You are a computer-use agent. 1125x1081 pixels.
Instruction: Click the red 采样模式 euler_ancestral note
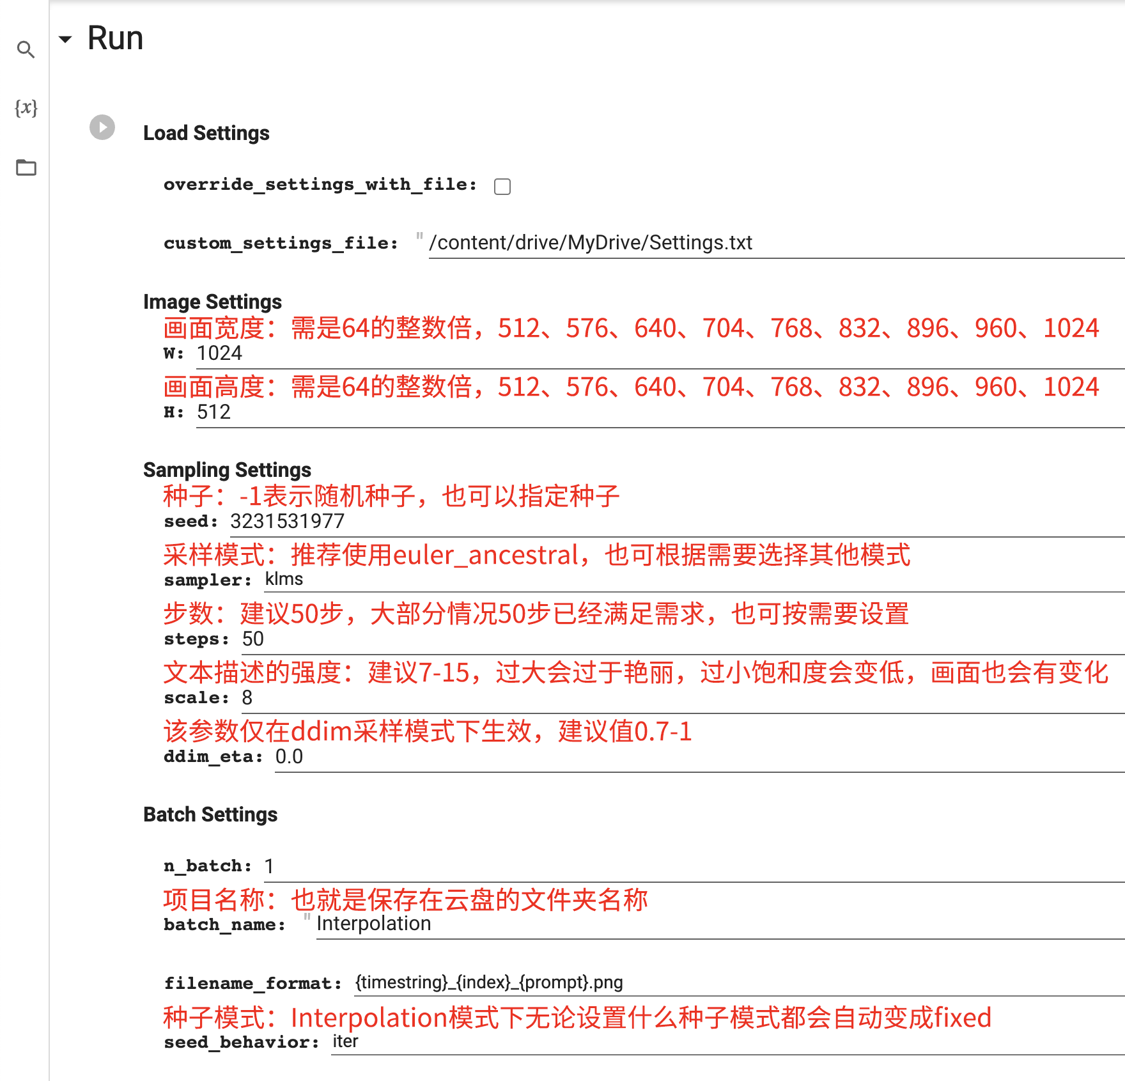tap(536, 555)
